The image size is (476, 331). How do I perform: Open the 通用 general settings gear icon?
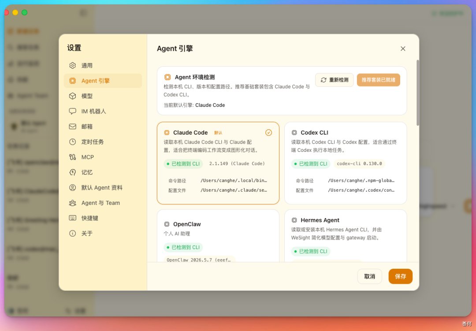point(72,65)
